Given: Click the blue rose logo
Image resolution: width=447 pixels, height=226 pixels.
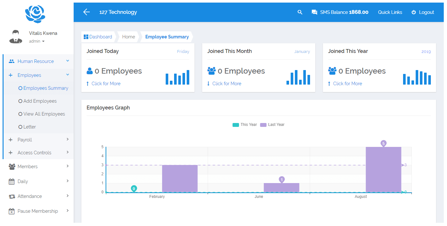Looking at the screenshot, I should click(x=35, y=15).
